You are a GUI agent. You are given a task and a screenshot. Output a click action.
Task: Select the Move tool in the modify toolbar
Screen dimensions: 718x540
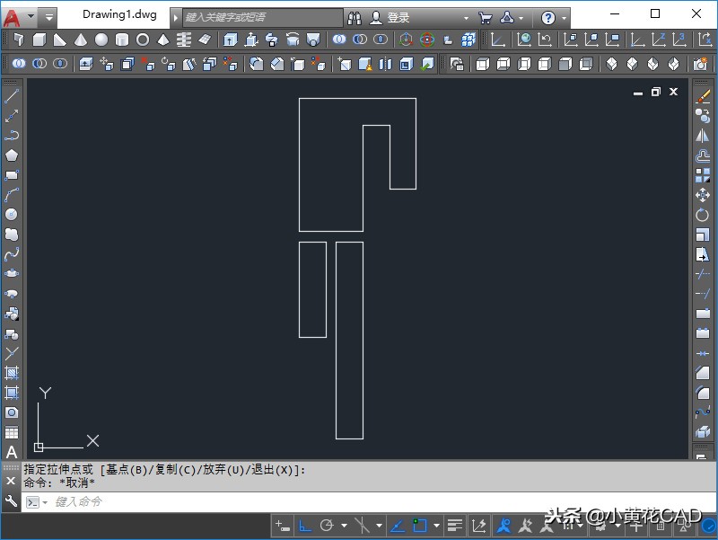703,195
